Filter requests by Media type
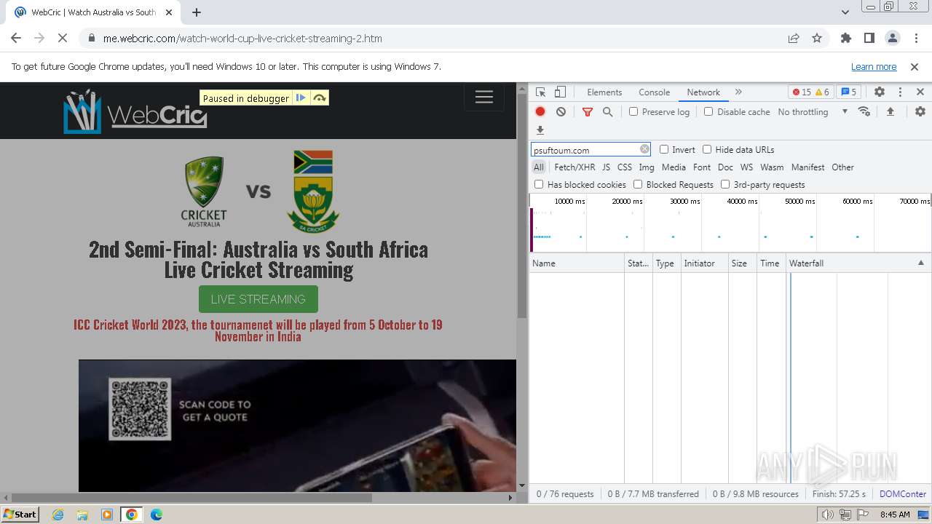This screenshot has height=524, width=932. tap(674, 167)
